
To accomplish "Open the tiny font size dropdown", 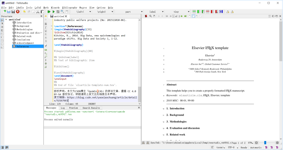I will (x=177, y=12).
